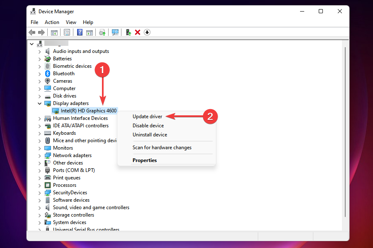Click the Storage controllers label

tap(73, 215)
